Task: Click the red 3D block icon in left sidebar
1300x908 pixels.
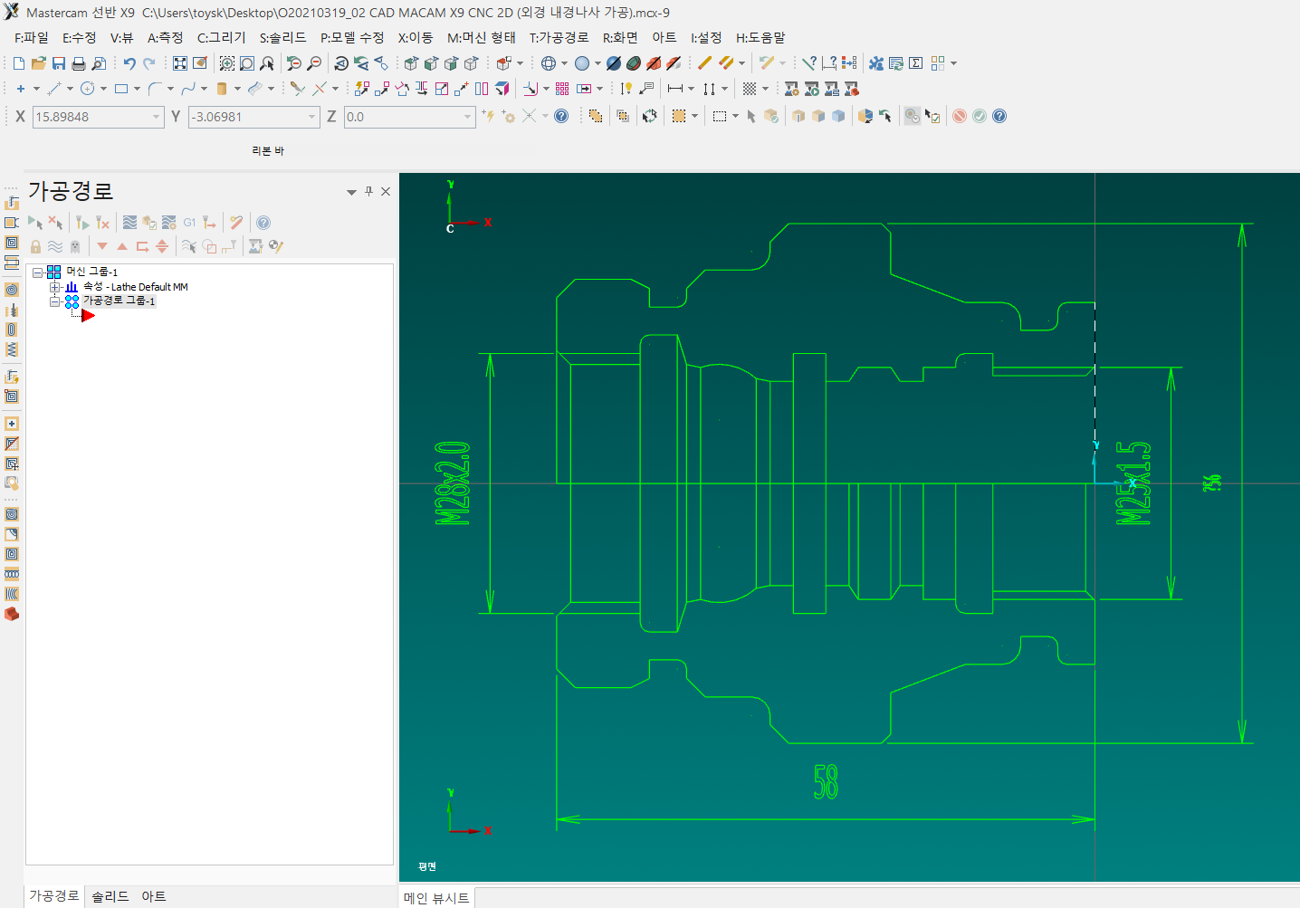Action: 12,614
